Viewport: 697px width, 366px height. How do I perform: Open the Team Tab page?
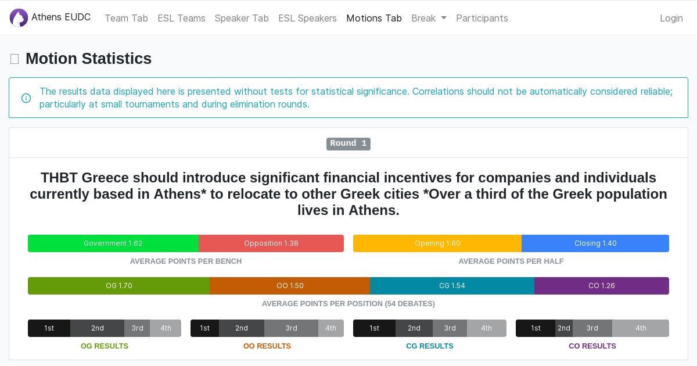[126, 18]
